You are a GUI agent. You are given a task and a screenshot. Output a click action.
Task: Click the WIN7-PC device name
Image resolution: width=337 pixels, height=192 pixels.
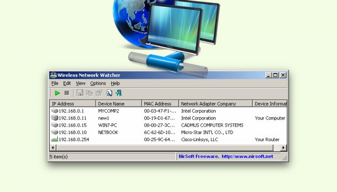[x=107, y=125]
